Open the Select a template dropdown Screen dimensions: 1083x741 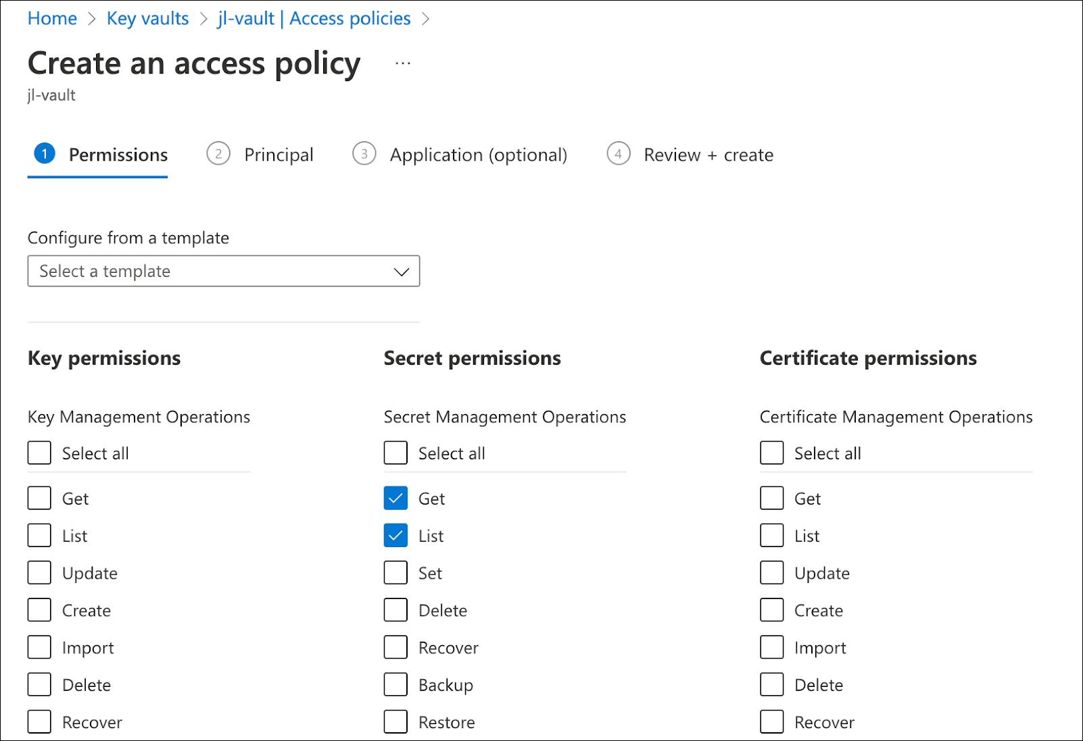pyautogui.click(x=223, y=271)
